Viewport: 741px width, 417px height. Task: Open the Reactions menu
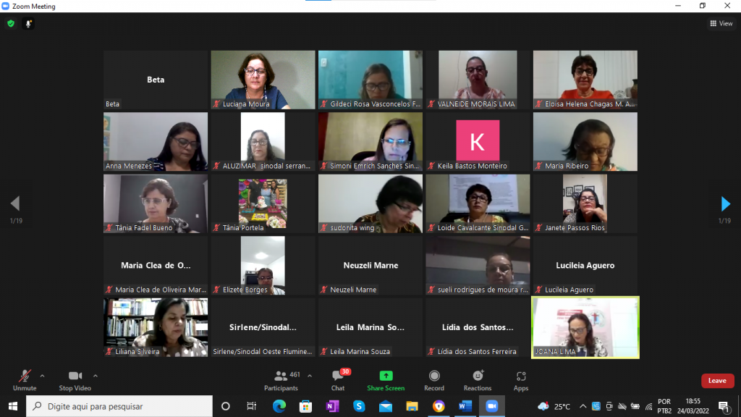pyautogui.click(x=478, y=379)
